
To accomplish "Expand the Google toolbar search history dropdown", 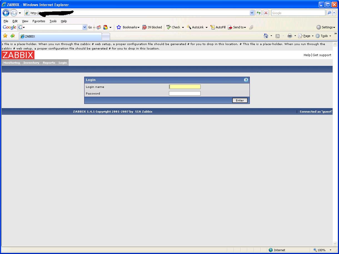I will click(x=85, y=27).
